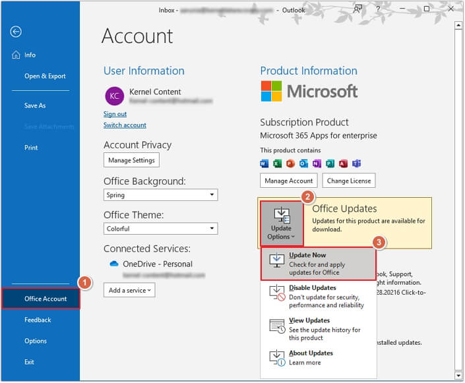465x383 pixels.
Task: Click the scrollbar down arrow
Action: [x=458, y=375]
